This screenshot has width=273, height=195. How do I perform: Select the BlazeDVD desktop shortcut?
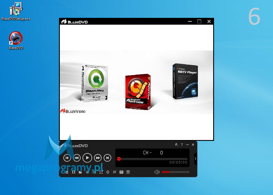16,41
